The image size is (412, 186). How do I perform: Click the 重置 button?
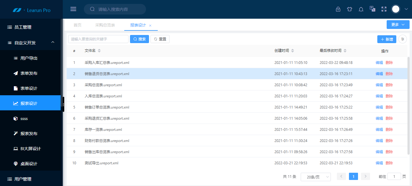pyautogui.click(x=160, y=39)
